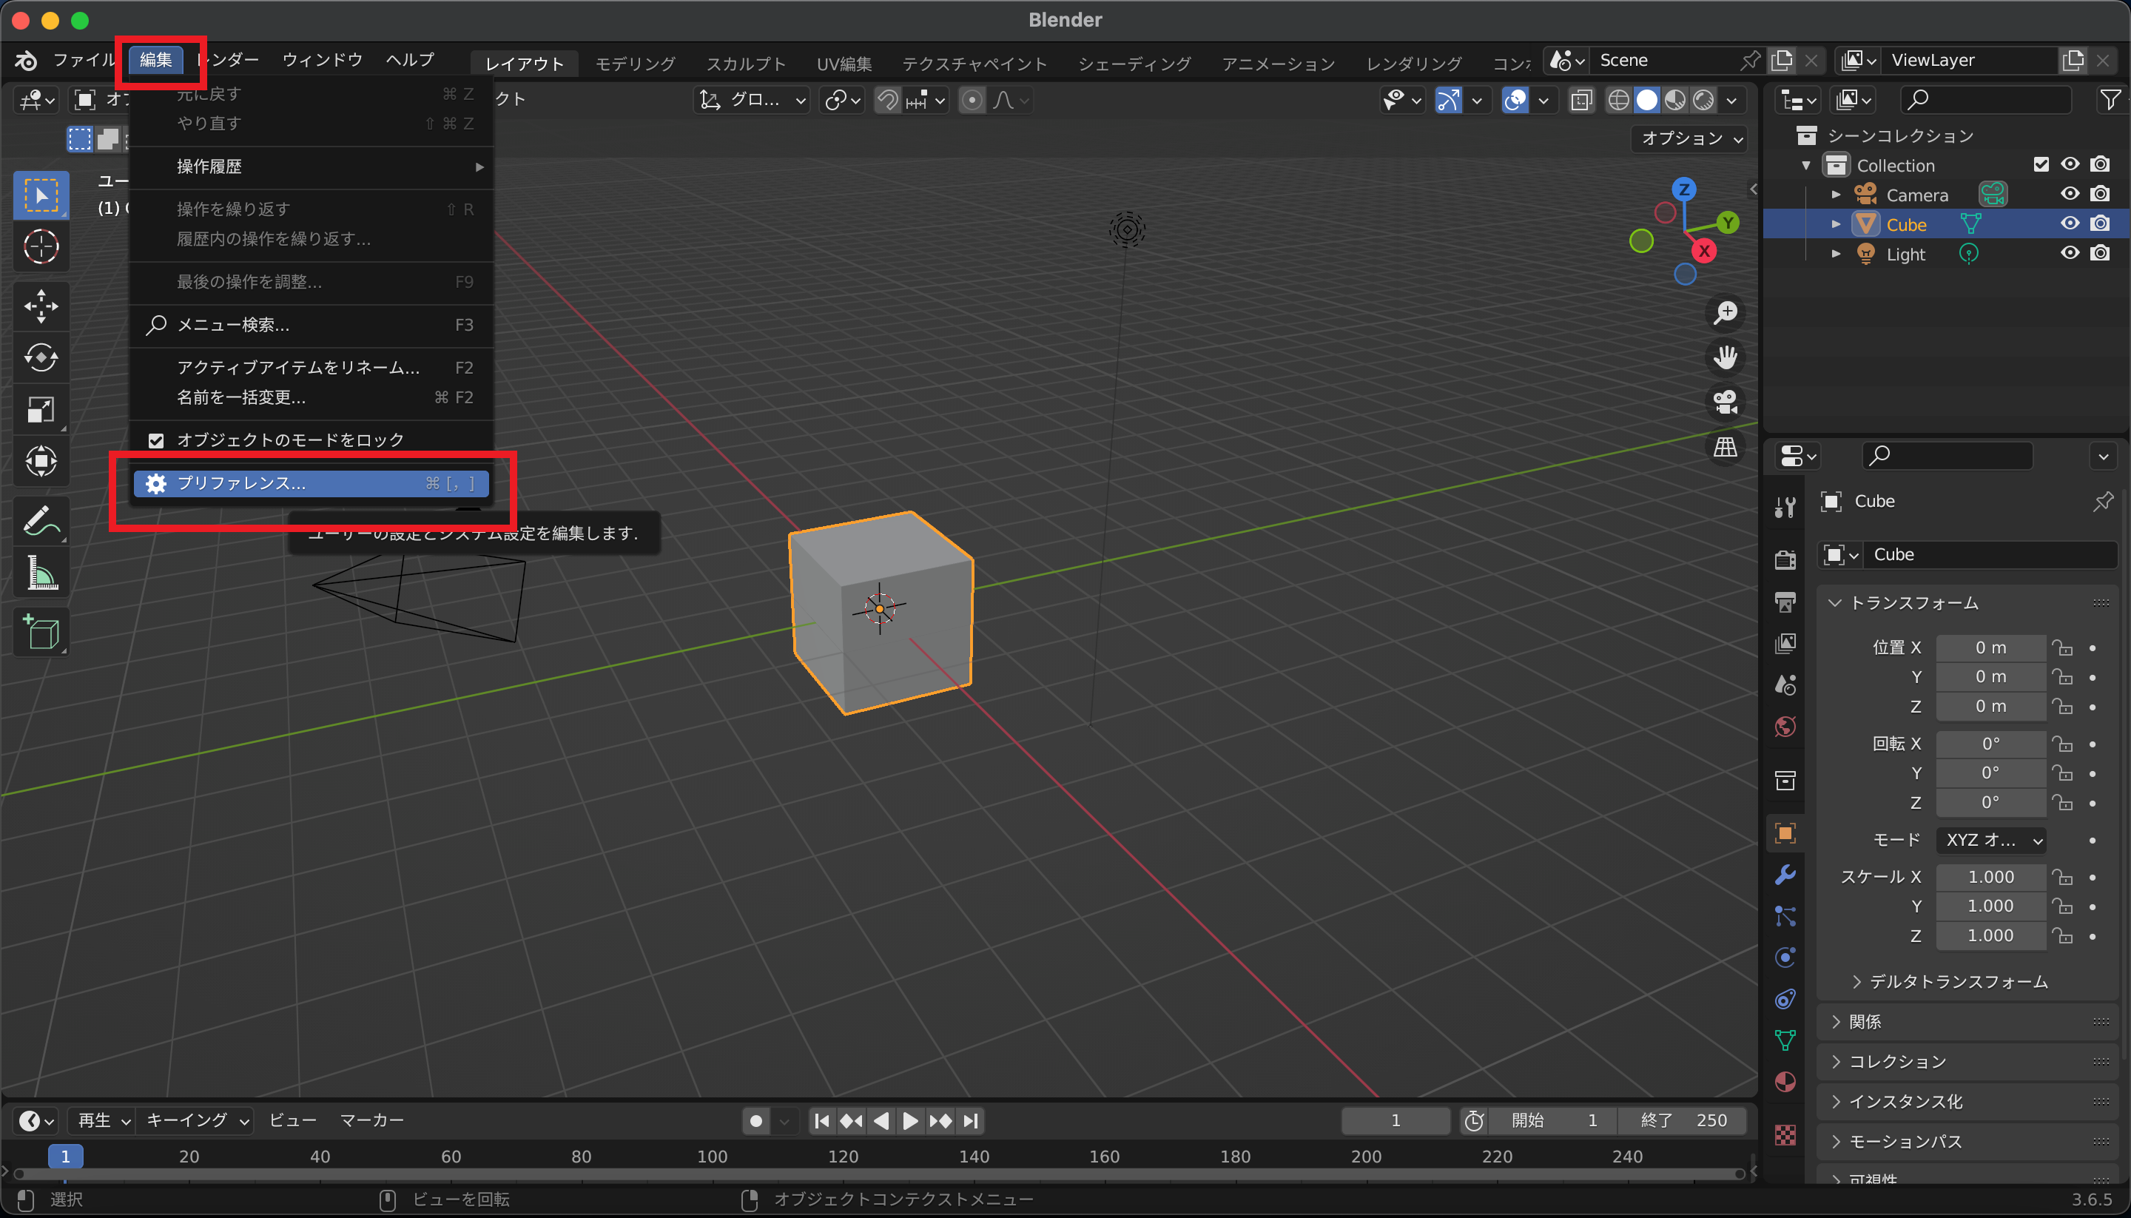Screen dimensions: 2131x1218
Task: Disable Collection exclude checkbox in outliner
Action: point(2041,165)
